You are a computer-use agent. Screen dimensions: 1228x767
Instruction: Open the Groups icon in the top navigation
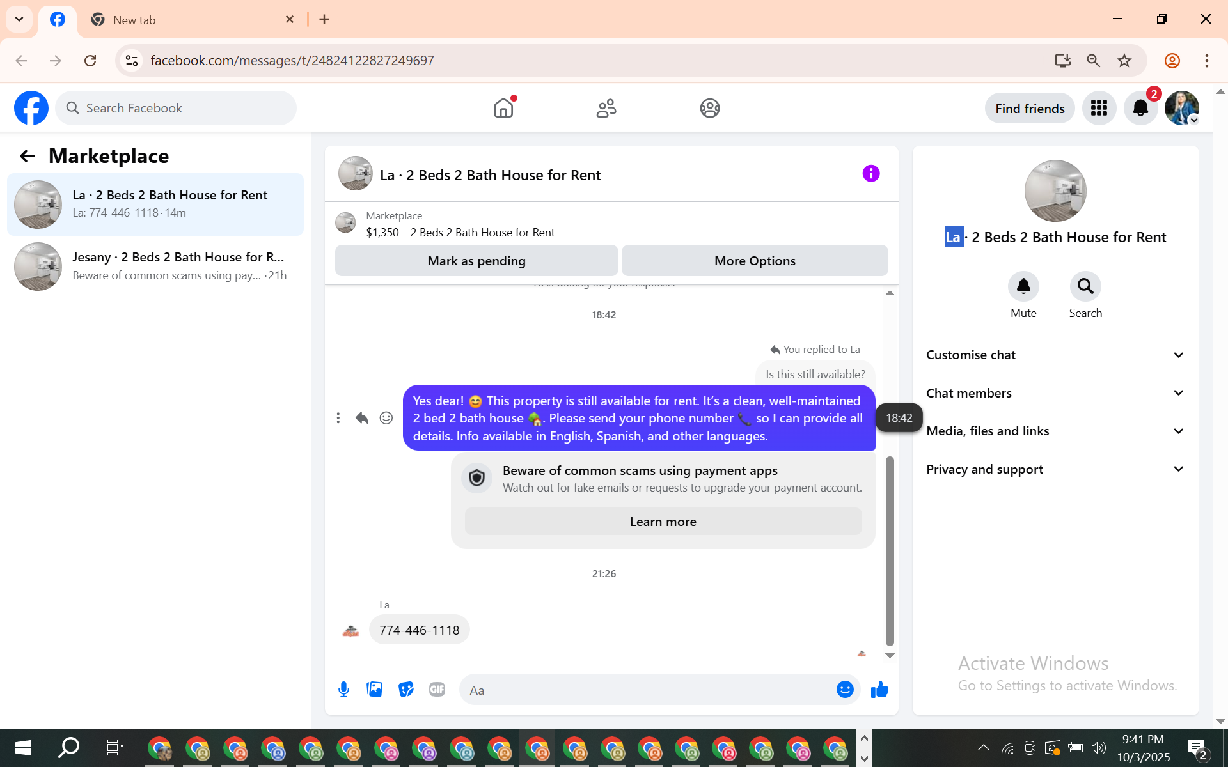click(709, 108)
